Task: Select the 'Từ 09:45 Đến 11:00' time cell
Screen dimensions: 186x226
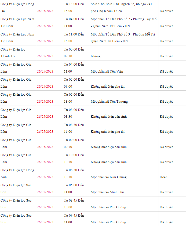Action: [x=76, y=219]
